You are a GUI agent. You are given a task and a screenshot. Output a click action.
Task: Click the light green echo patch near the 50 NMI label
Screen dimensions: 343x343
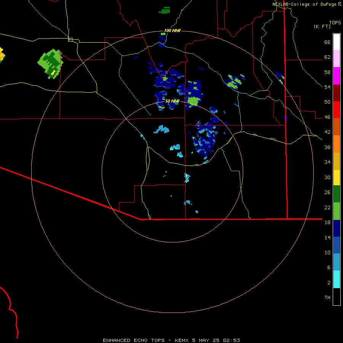194,101
